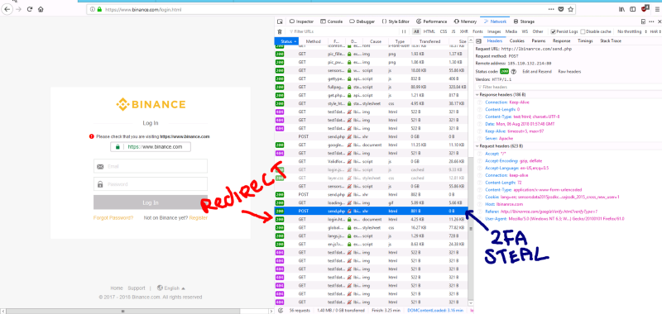Collapse the Request headers section
Viewport: 662px width, 314px height.
pos(477,145)
